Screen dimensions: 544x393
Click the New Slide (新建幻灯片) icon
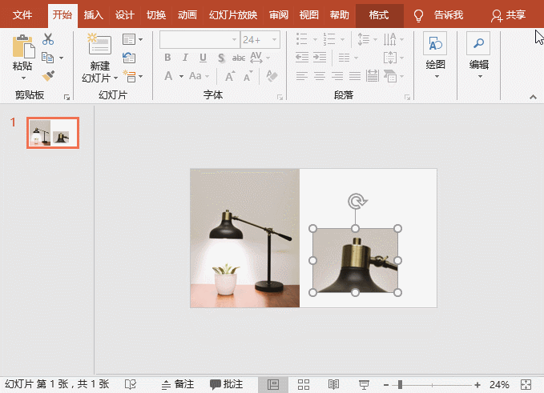click(99, 46)
